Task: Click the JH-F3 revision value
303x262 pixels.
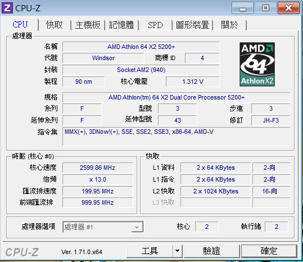Action: point(271,120)
